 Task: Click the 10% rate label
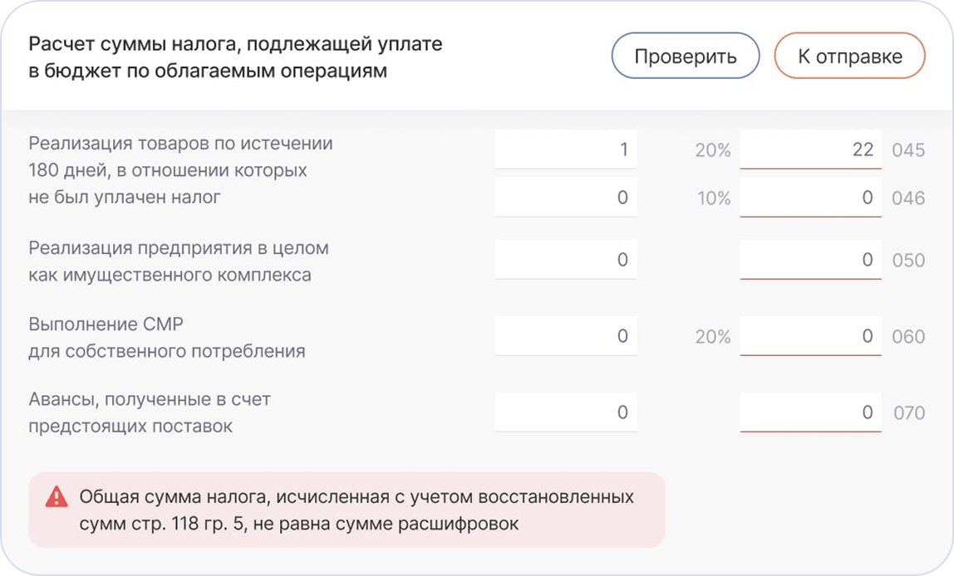click(x=714, y=198)
